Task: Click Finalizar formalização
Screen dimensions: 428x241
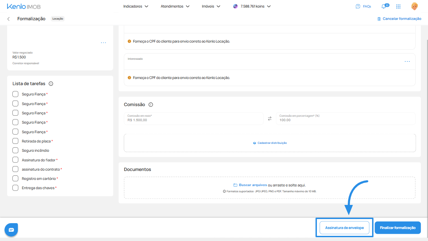Action: (398, 228)
